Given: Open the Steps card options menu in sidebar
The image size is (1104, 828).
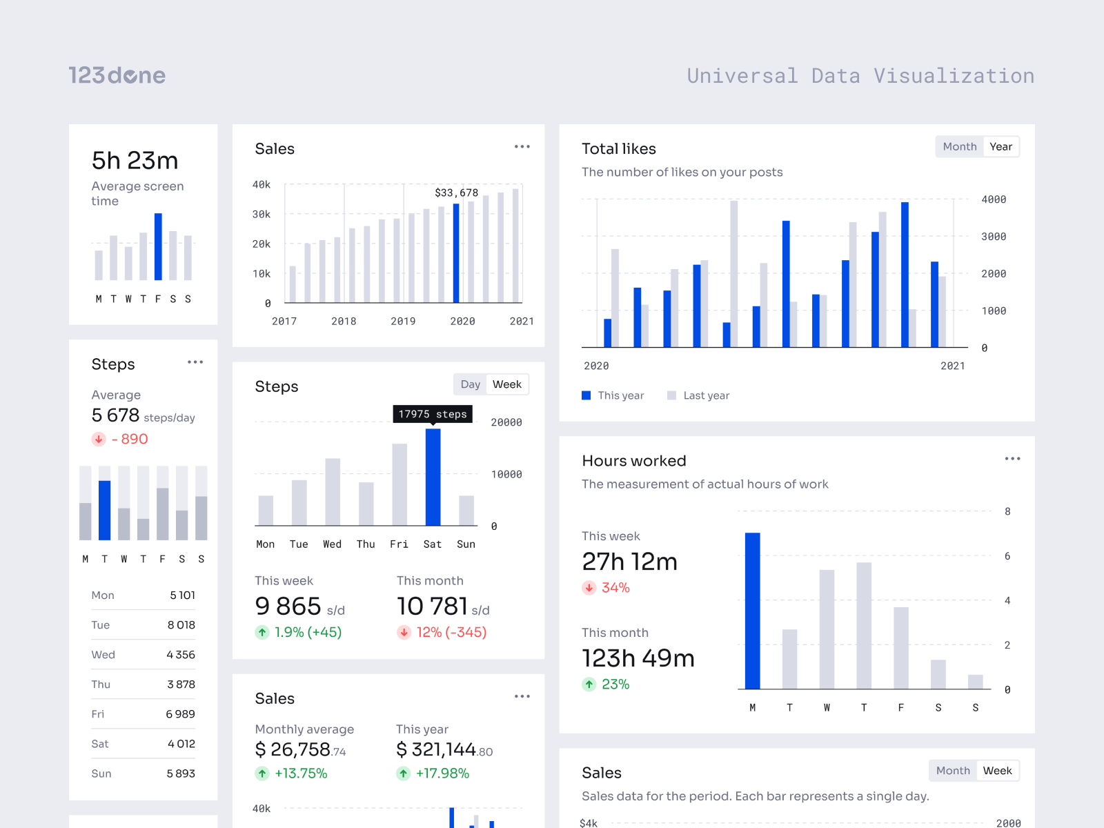Looking at the screenshot, I should [195, 362].
